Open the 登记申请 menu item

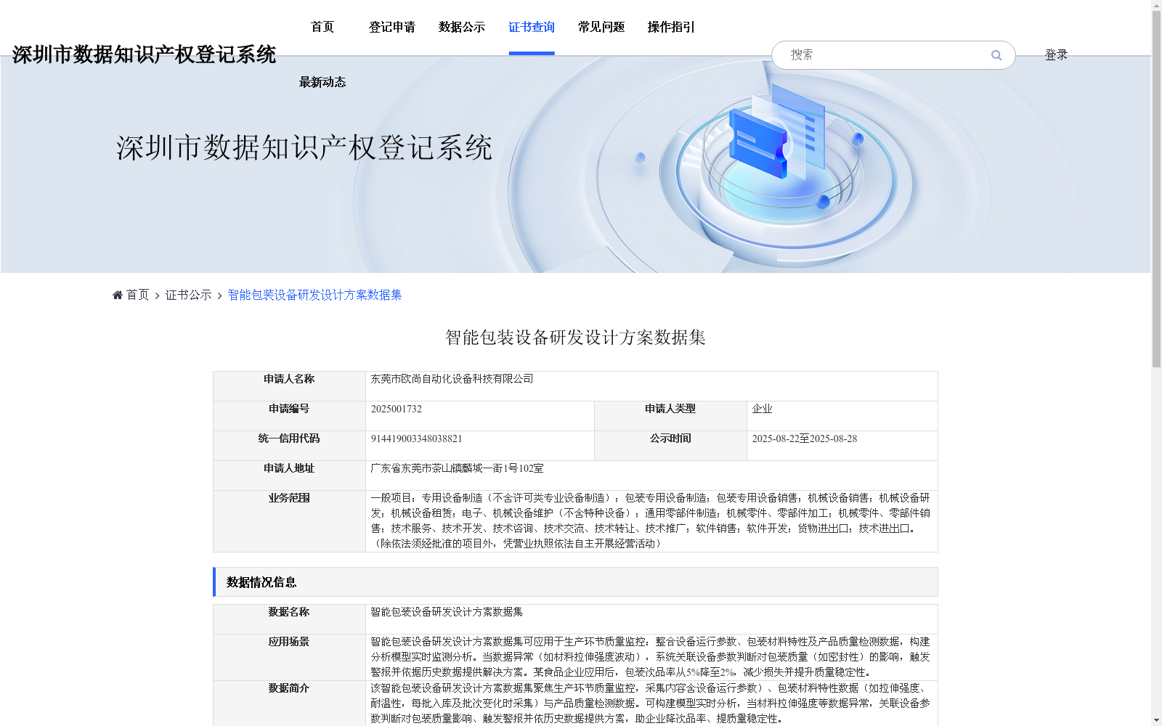coord(392,27)
